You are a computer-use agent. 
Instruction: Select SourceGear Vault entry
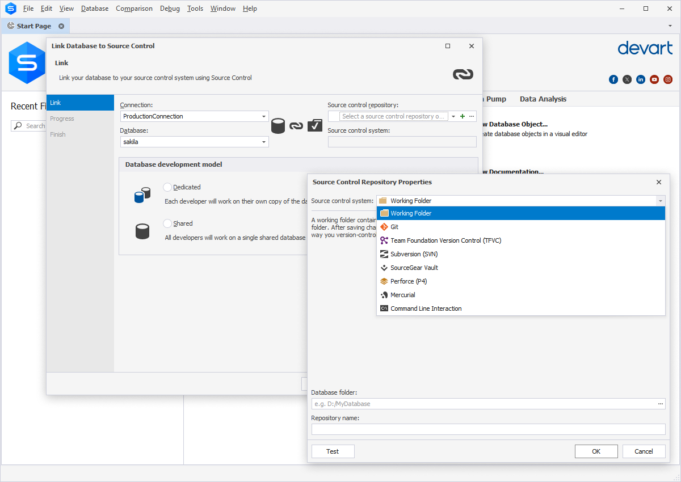click(414, 268)
